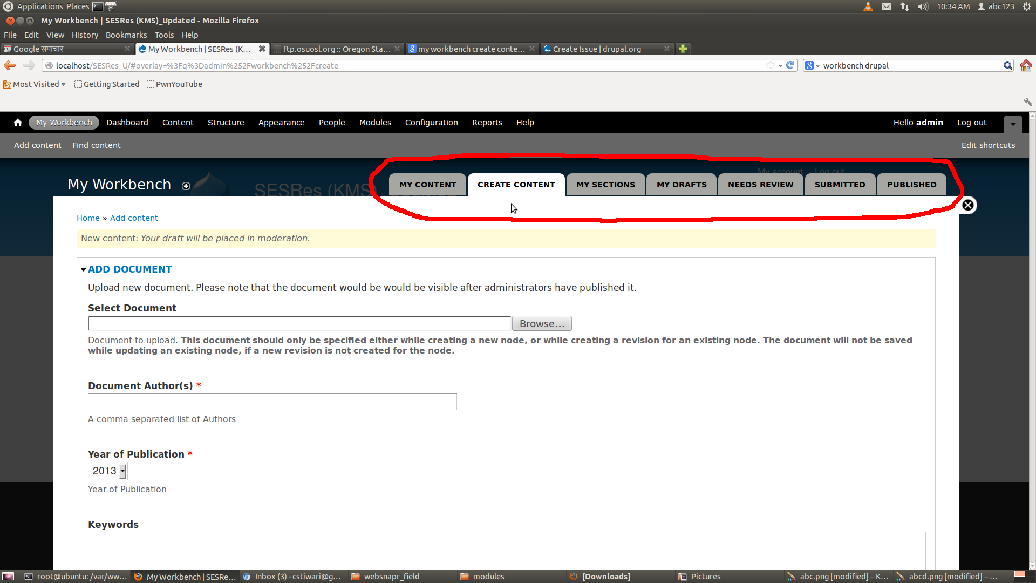Expand the Most Visited bookmarks dropdown
This screenshot has height=583, width=1036.
point(35,84)
